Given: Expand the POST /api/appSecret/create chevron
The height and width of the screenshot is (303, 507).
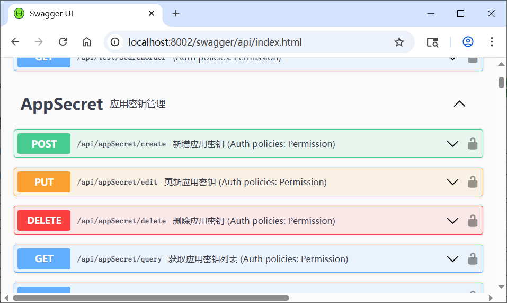Looking at the screenshot, I should 452,144.
